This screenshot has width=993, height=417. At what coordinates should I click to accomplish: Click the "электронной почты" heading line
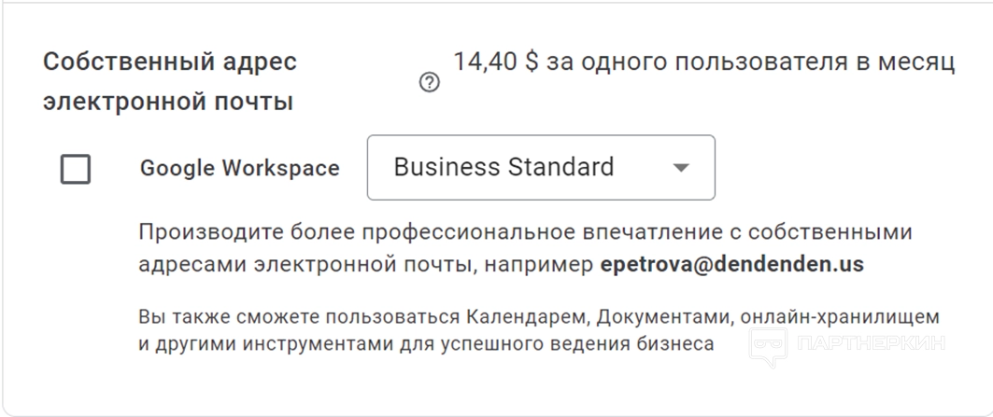tap(168, 102)
